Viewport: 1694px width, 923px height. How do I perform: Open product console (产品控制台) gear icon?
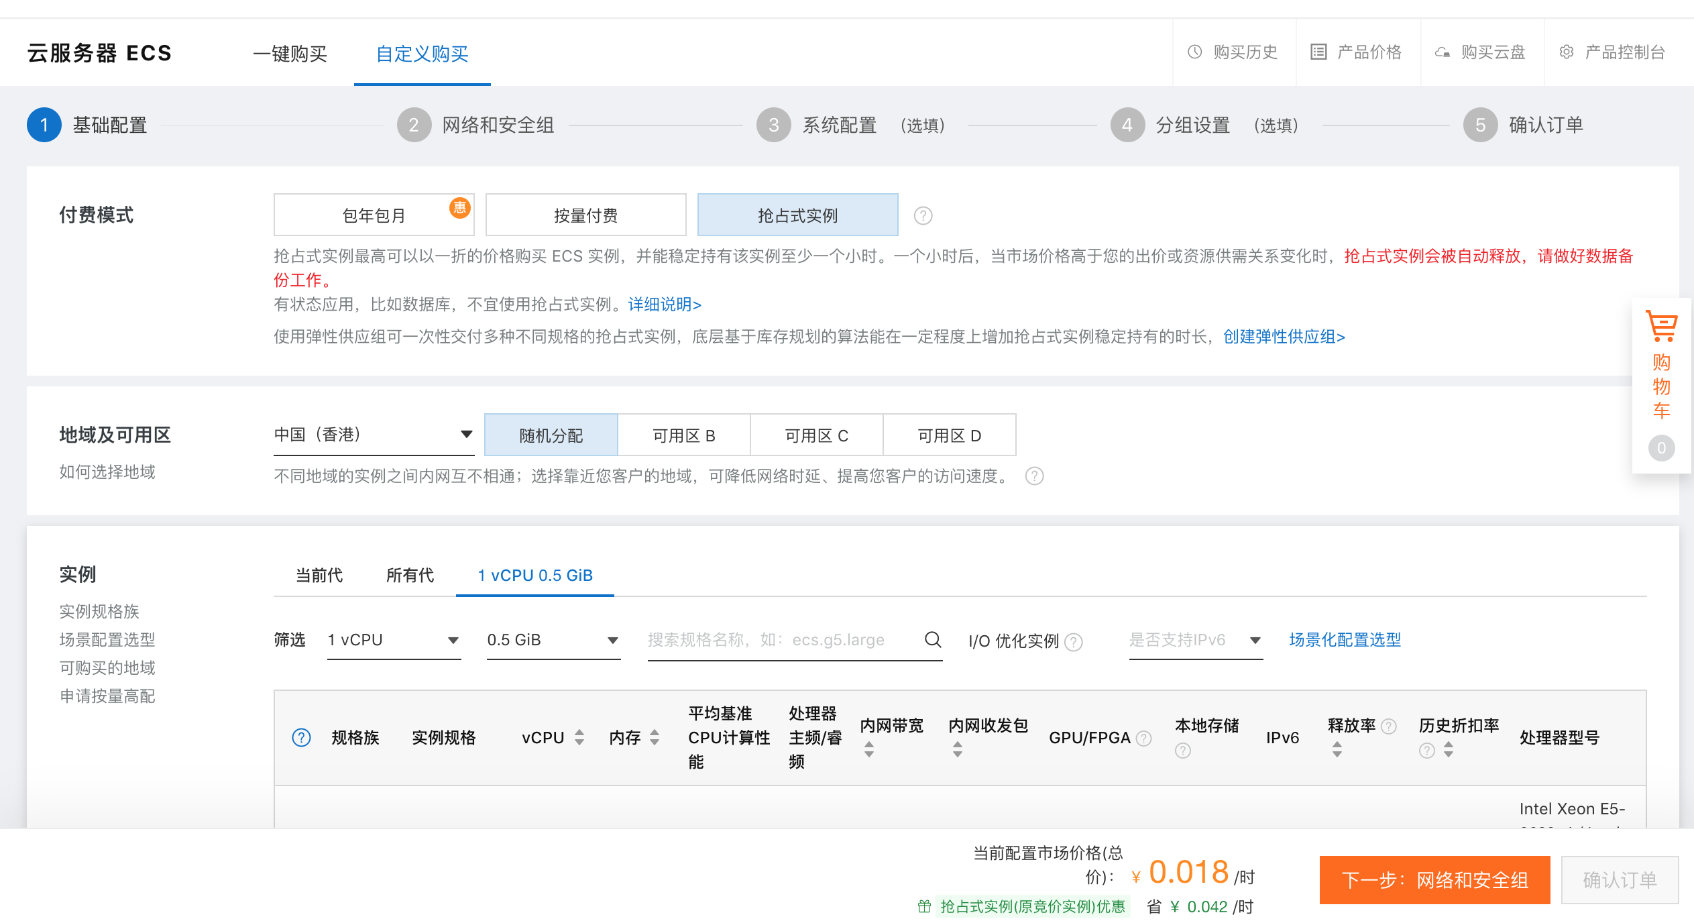[x=1566, y=52]
